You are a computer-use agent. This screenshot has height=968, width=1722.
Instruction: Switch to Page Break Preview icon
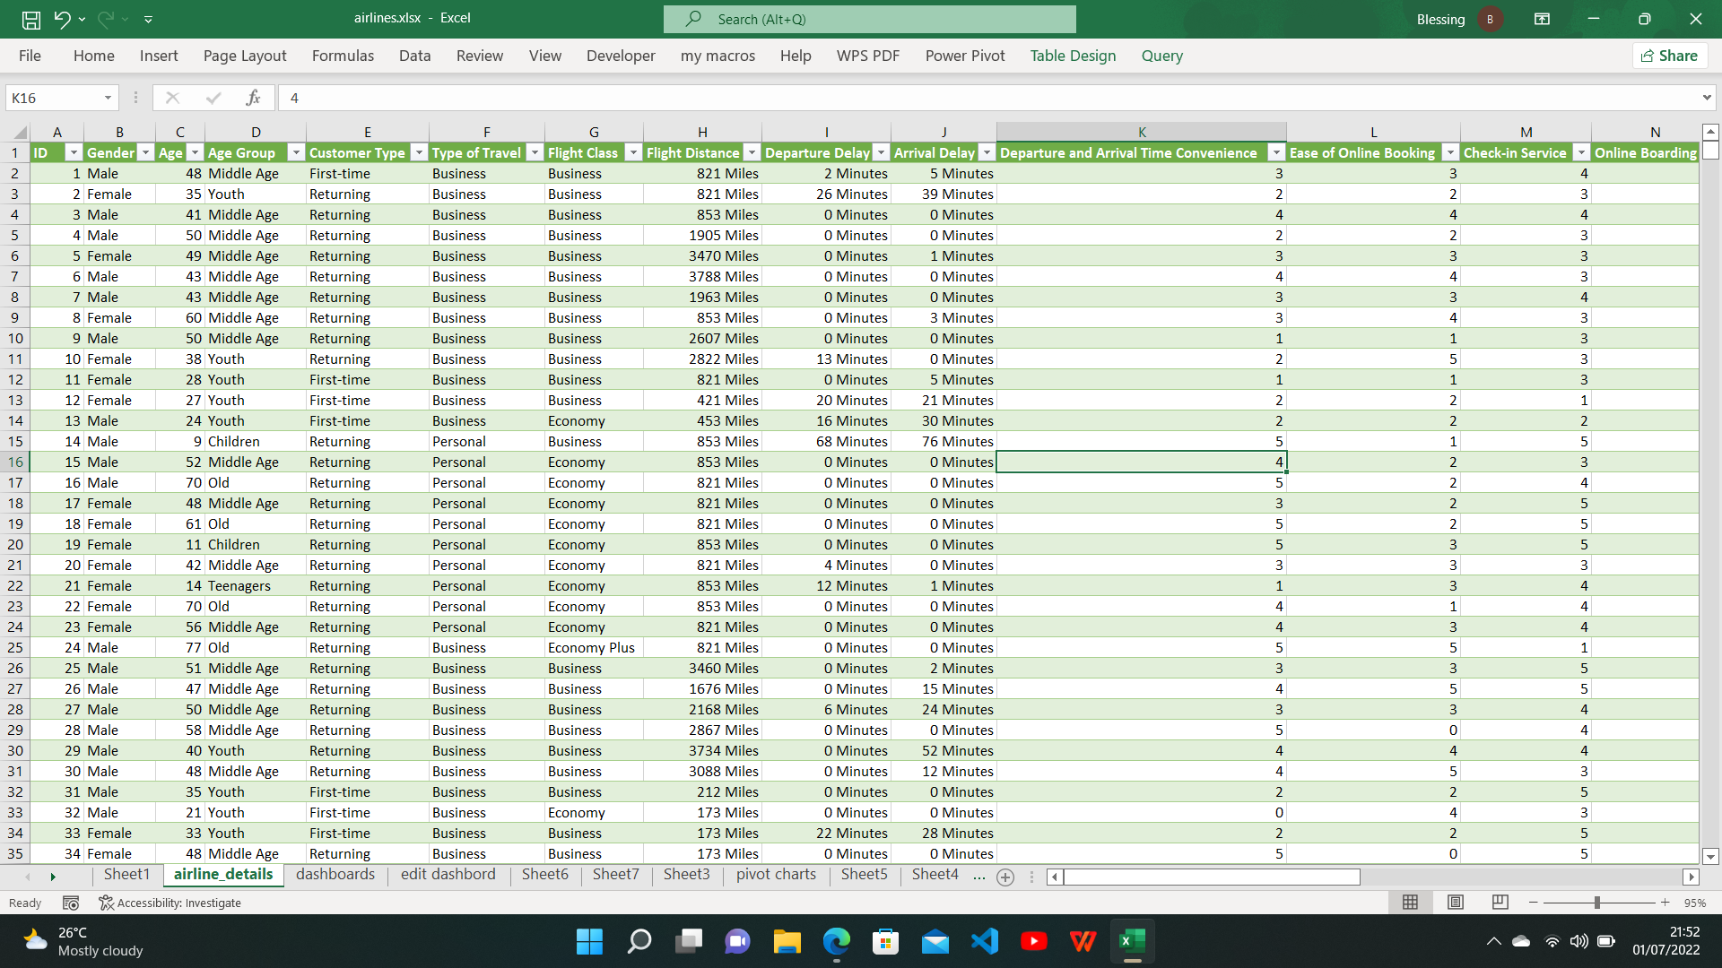tap(1500, 903)
